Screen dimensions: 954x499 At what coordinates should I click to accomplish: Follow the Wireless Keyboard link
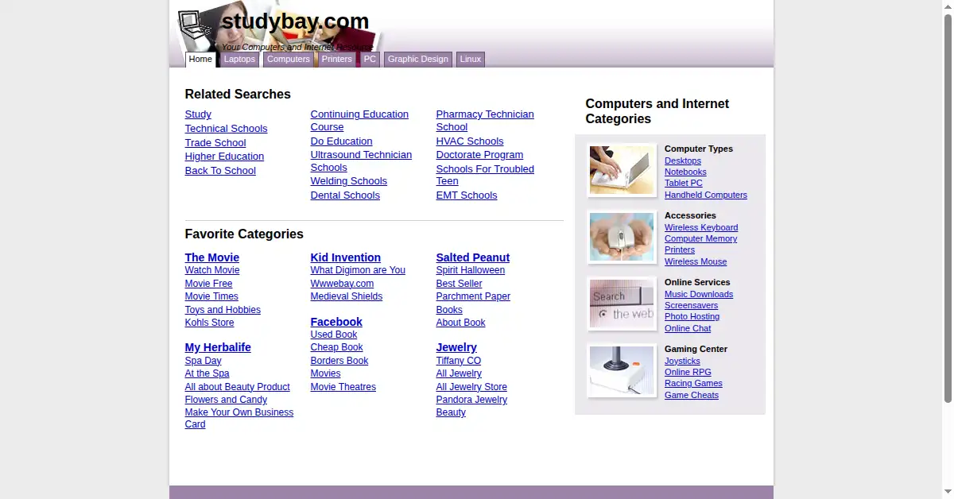click(701, 227)
